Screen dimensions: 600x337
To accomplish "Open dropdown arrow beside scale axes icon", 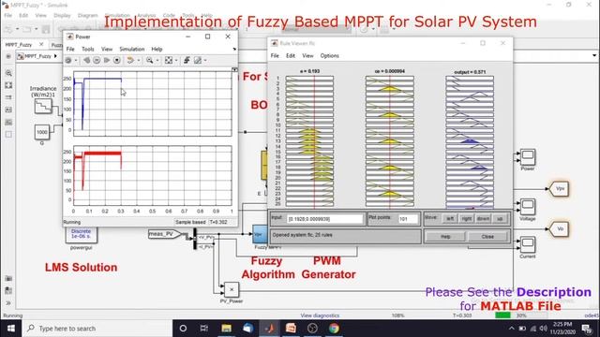I will [x=176, y=60].
